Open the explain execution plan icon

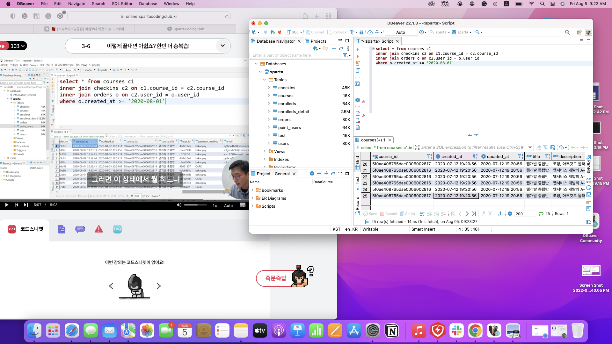coord(358,70)
